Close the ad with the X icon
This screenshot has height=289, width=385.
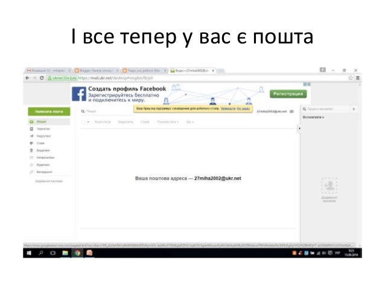pyautogui.click(x=308, y=84)
